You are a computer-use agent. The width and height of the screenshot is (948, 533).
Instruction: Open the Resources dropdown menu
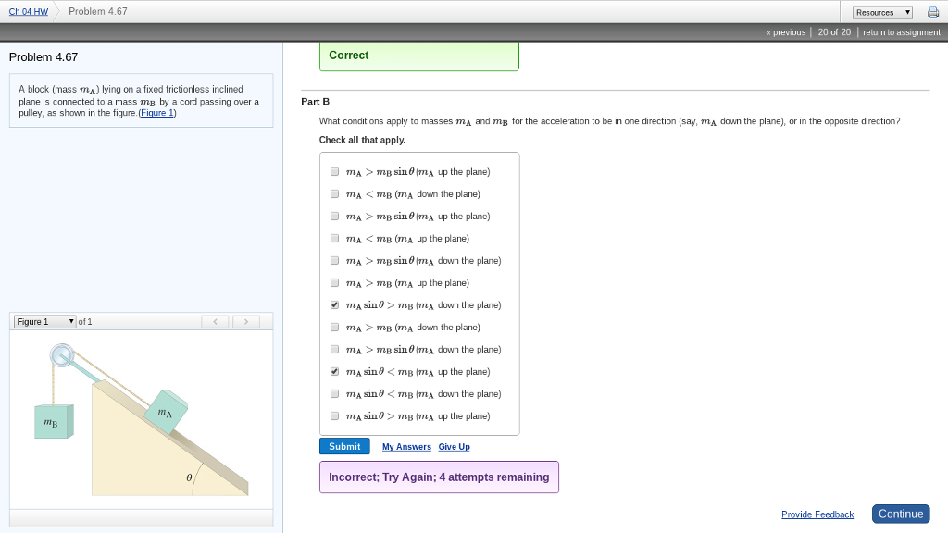click(882, 12)
